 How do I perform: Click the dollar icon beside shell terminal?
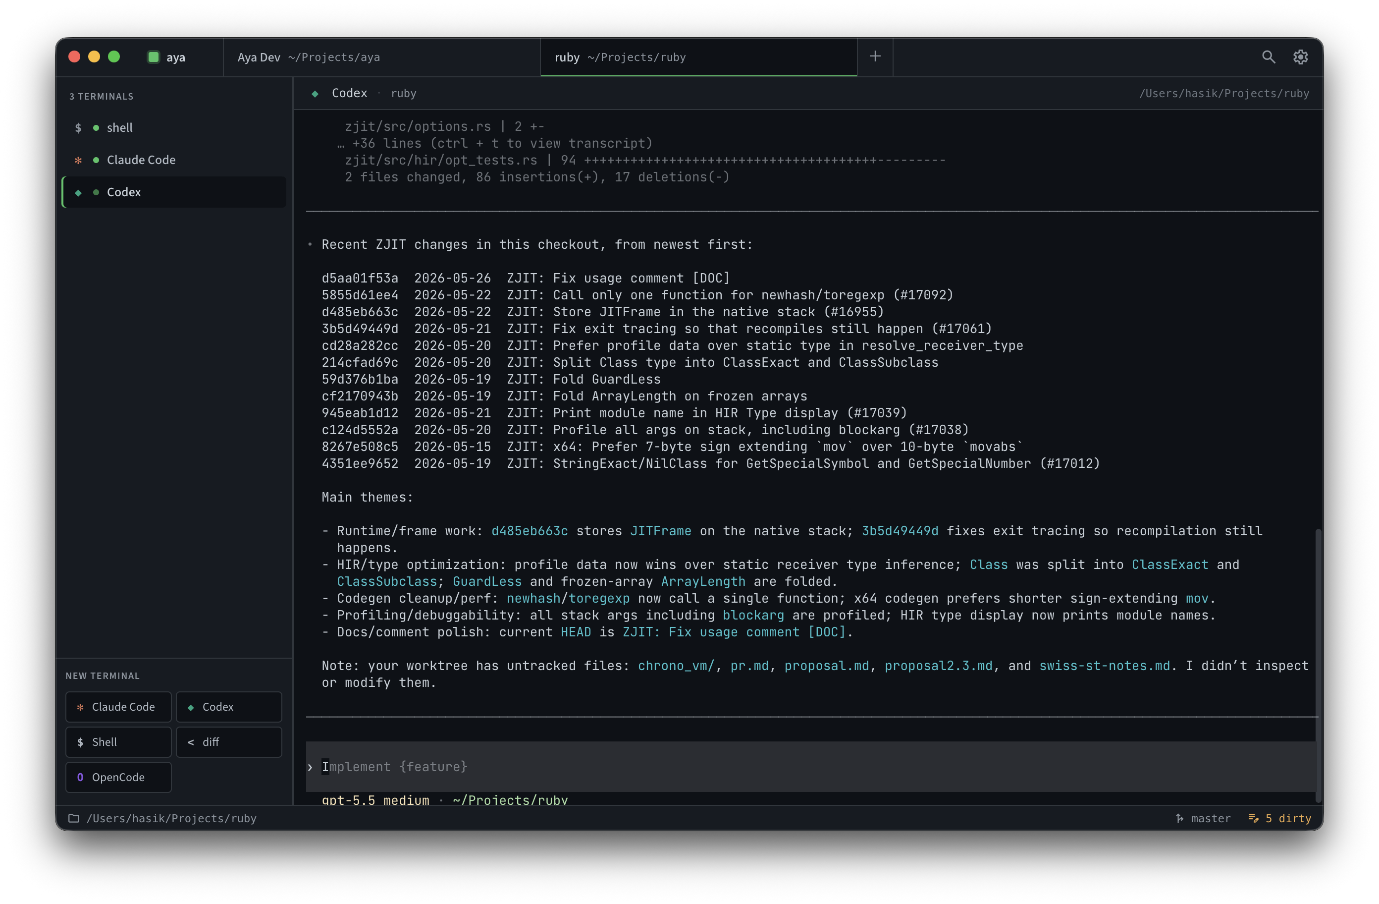[78, 127]
